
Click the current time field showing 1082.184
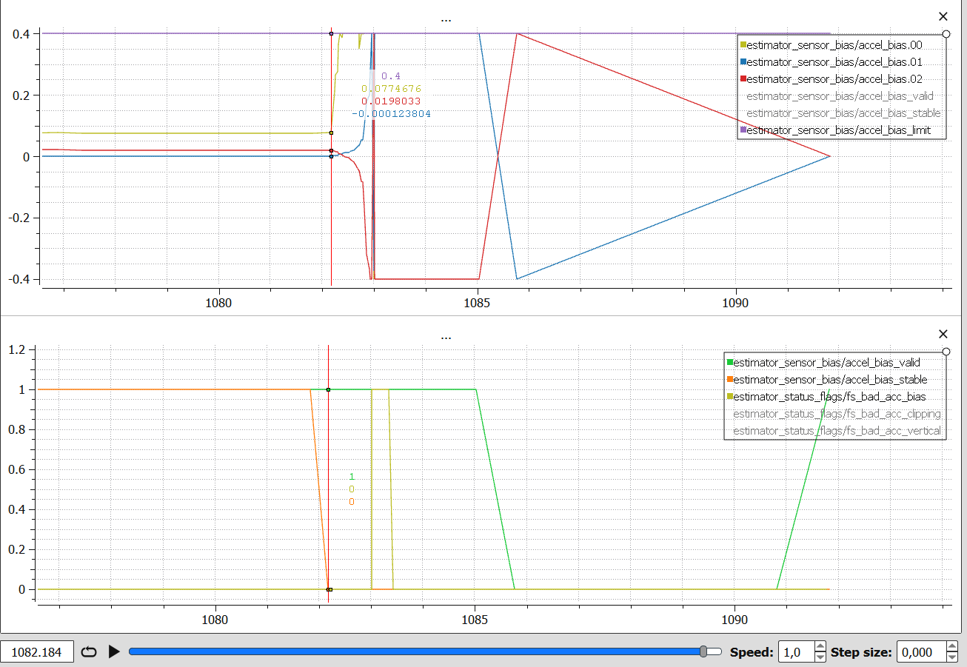(37, 652)
